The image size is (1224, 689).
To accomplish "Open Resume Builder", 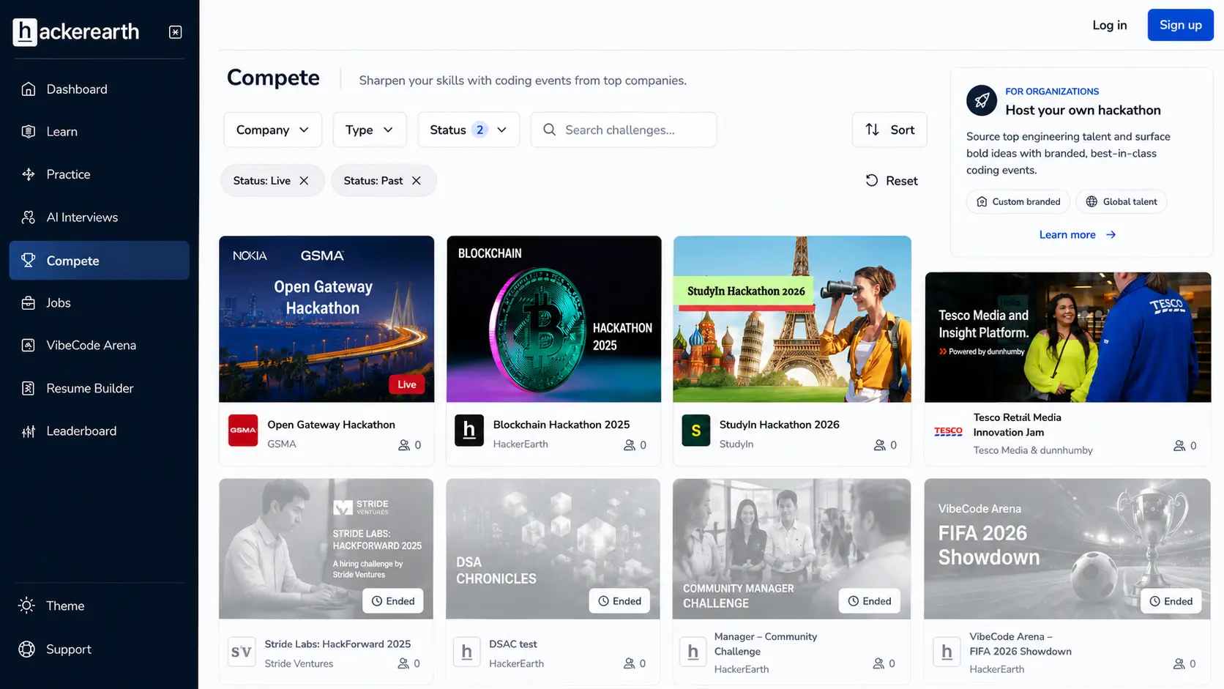I will click(x=99, y=389).
